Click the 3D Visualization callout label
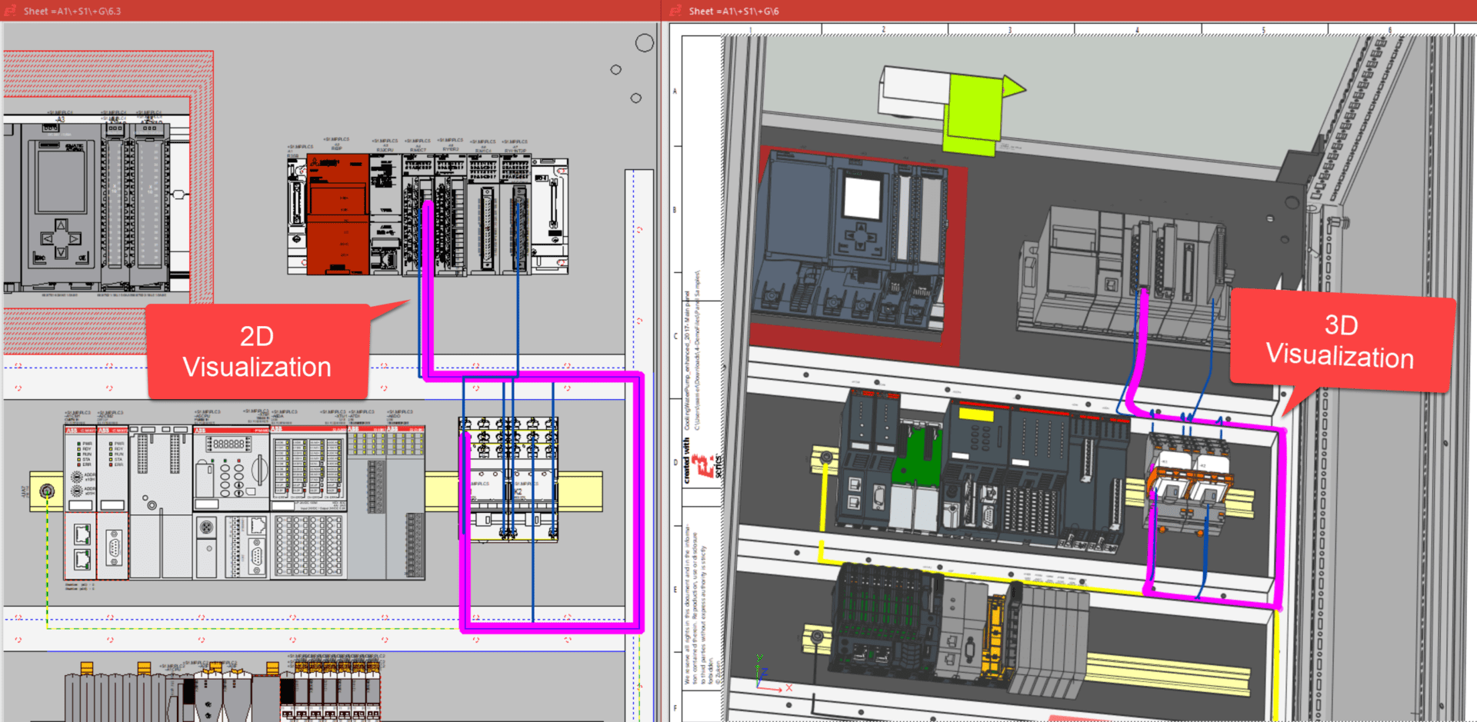 [1340, 341]
